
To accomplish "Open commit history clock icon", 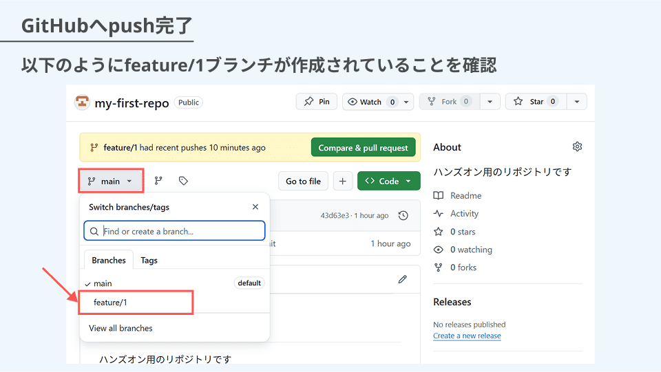I will [x=403, y=215].
